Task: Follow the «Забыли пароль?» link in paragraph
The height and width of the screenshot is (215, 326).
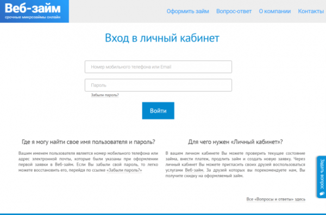Action: (x=124, y=170)
